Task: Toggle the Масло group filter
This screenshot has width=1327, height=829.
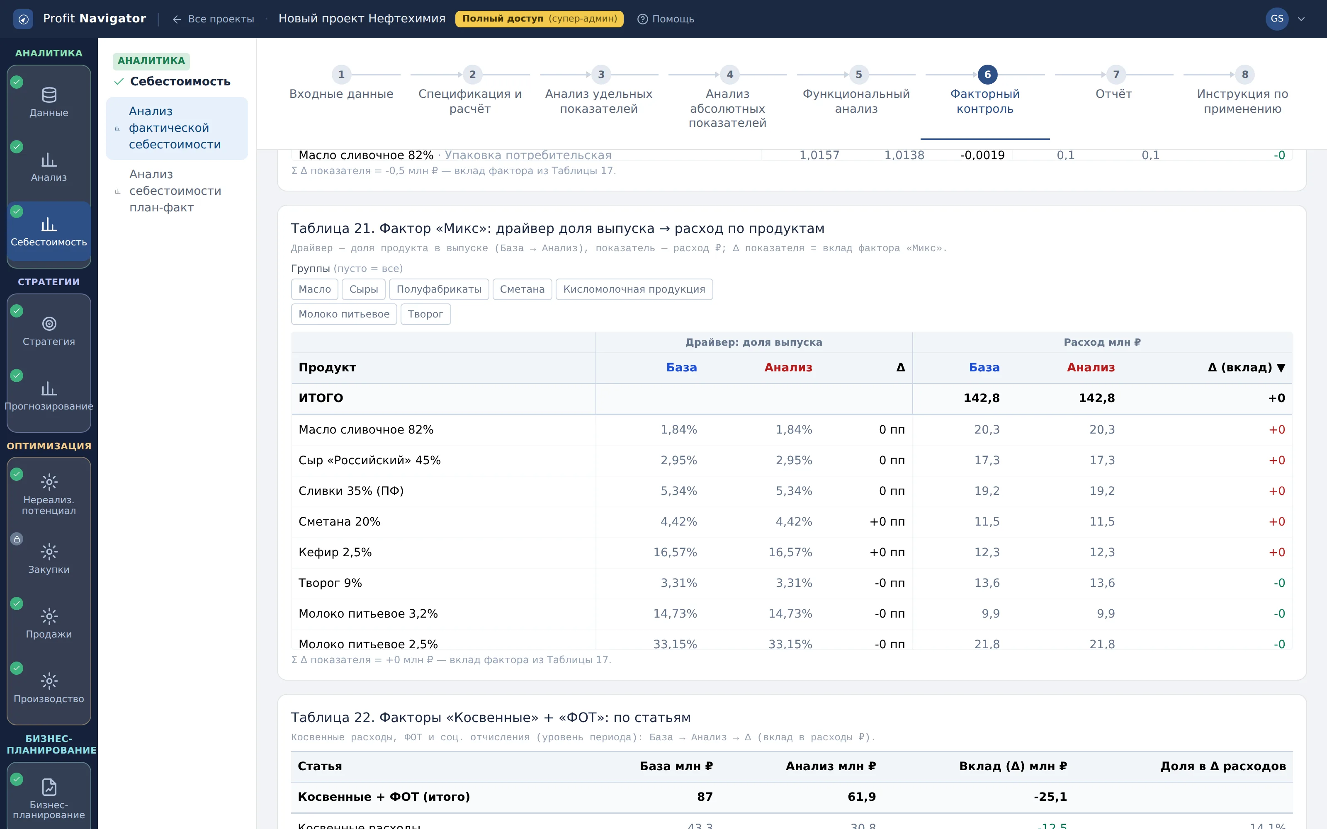Action: tap(315, 289)
